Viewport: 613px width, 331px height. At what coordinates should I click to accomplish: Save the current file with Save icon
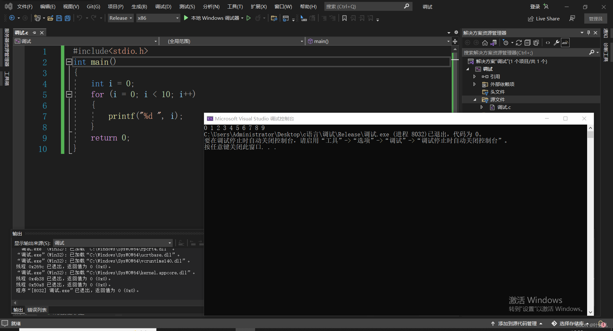pyautogui.click(x=59, y=18)
